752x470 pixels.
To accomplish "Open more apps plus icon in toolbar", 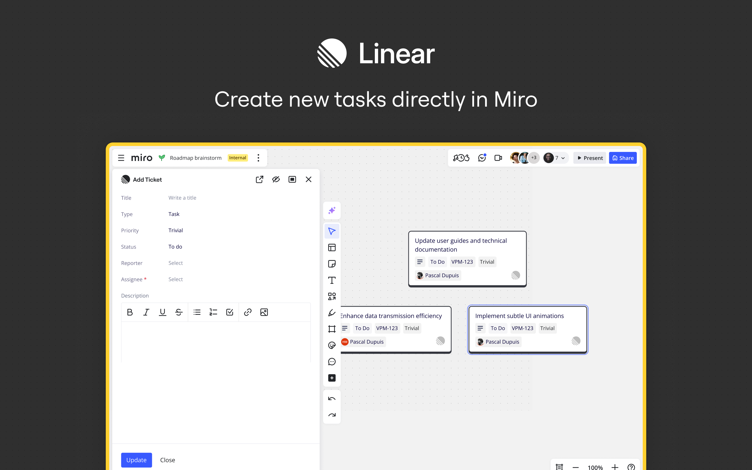I will pos(332,378).
